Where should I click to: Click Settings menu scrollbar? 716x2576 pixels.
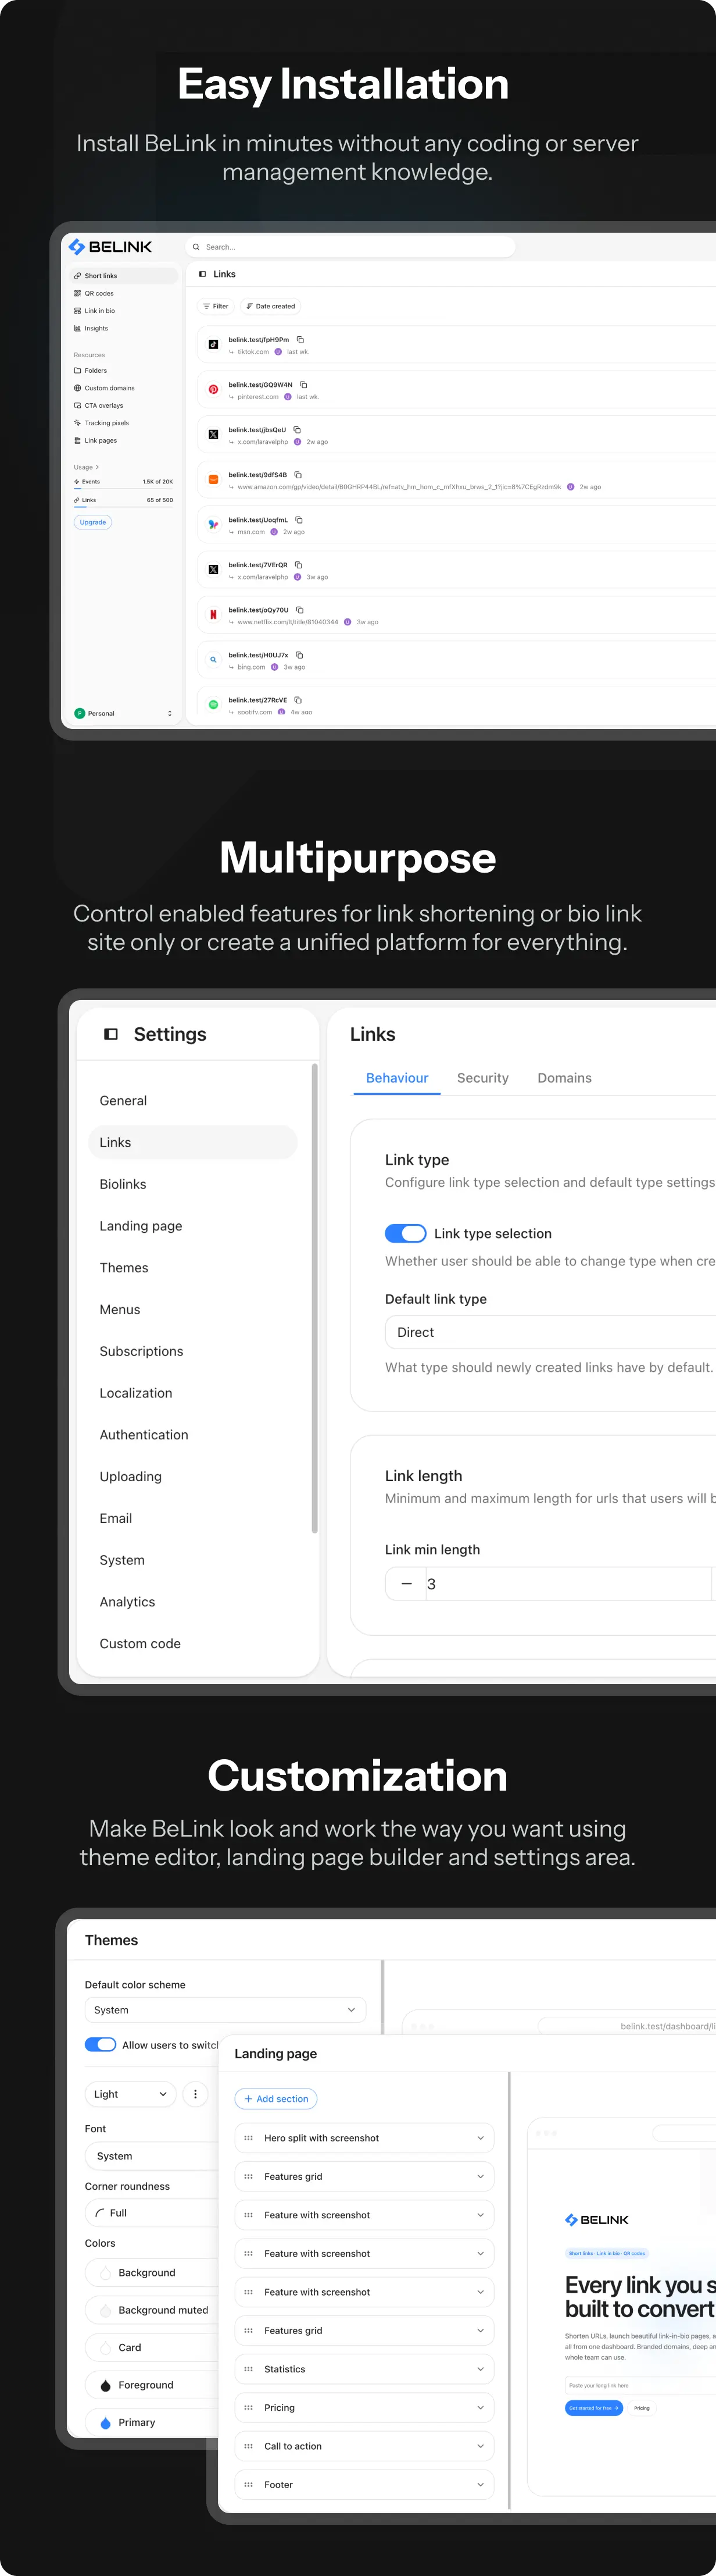click(314, 1298)
